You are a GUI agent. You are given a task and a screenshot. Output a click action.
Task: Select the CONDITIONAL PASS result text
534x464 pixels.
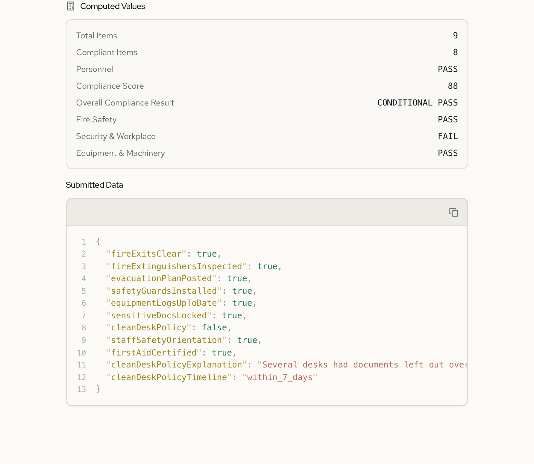[417, 103]
